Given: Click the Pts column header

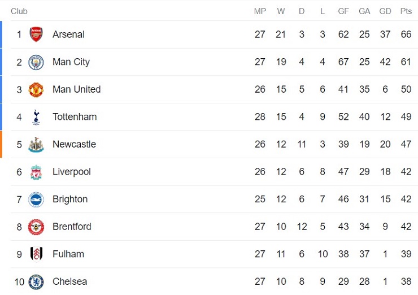Looking at the screenshot, I should pos(406,11).
